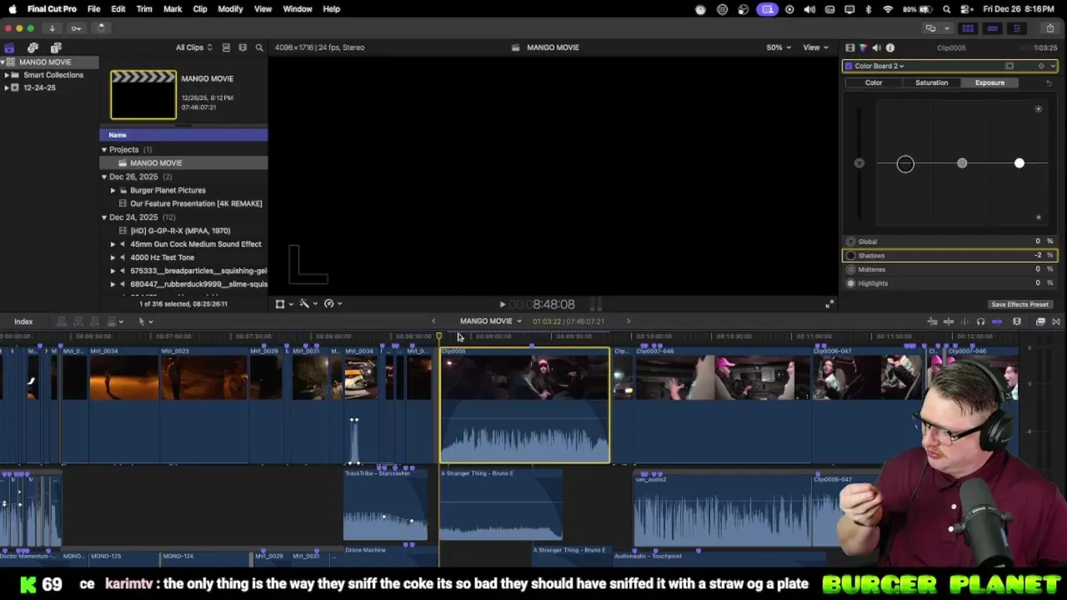
Task: Expand Burger Planet Pictures clip
Action: pyautogui.click(x=113, y=190)
